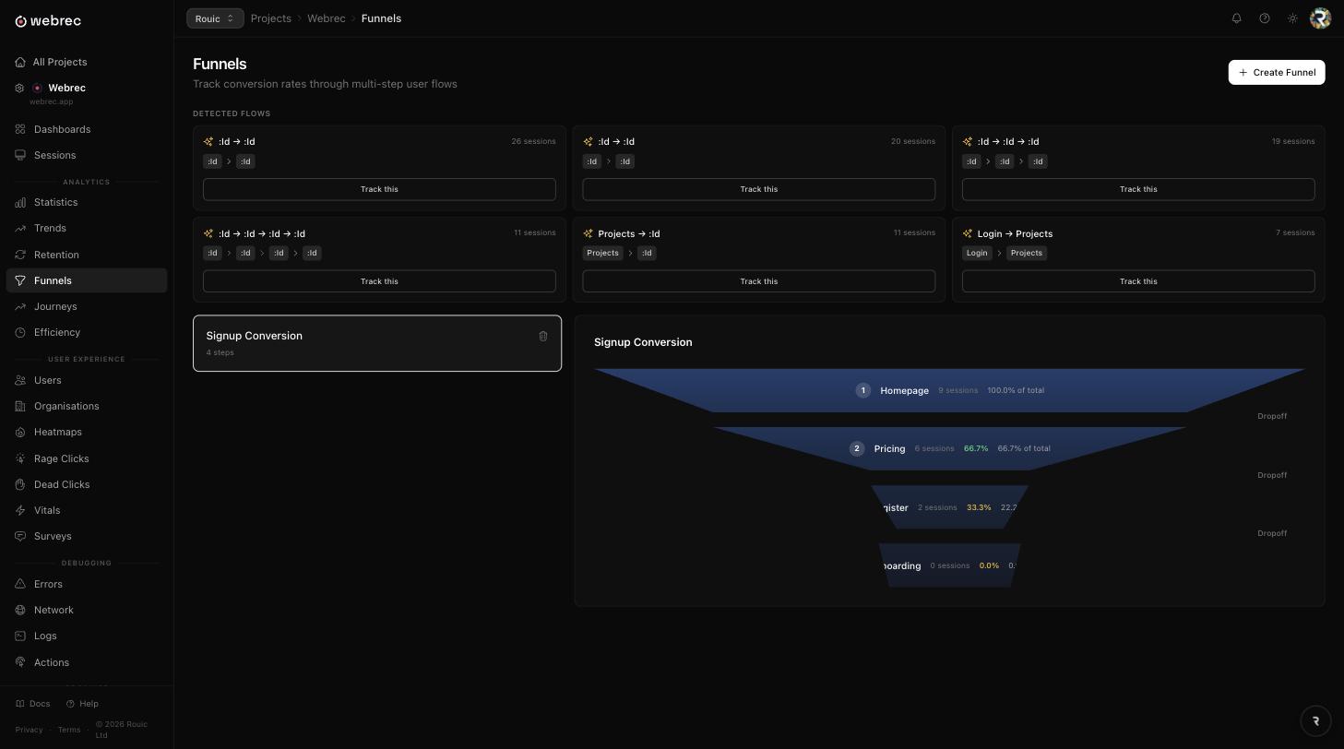
Task: Open Heatmaps page
Action: point(87,432)
